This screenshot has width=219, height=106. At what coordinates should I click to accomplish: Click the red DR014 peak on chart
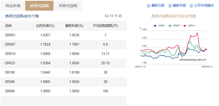pyautogui.click(x=198, y=33)
